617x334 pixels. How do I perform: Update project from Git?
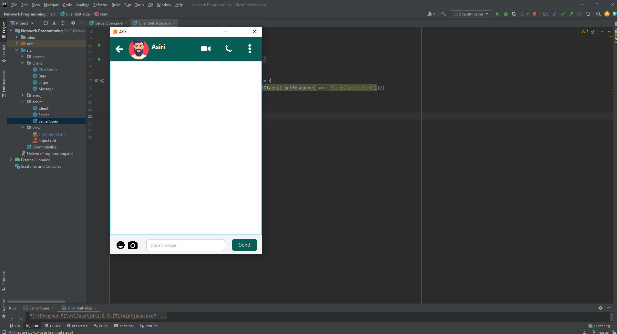(x=554, y=14)
